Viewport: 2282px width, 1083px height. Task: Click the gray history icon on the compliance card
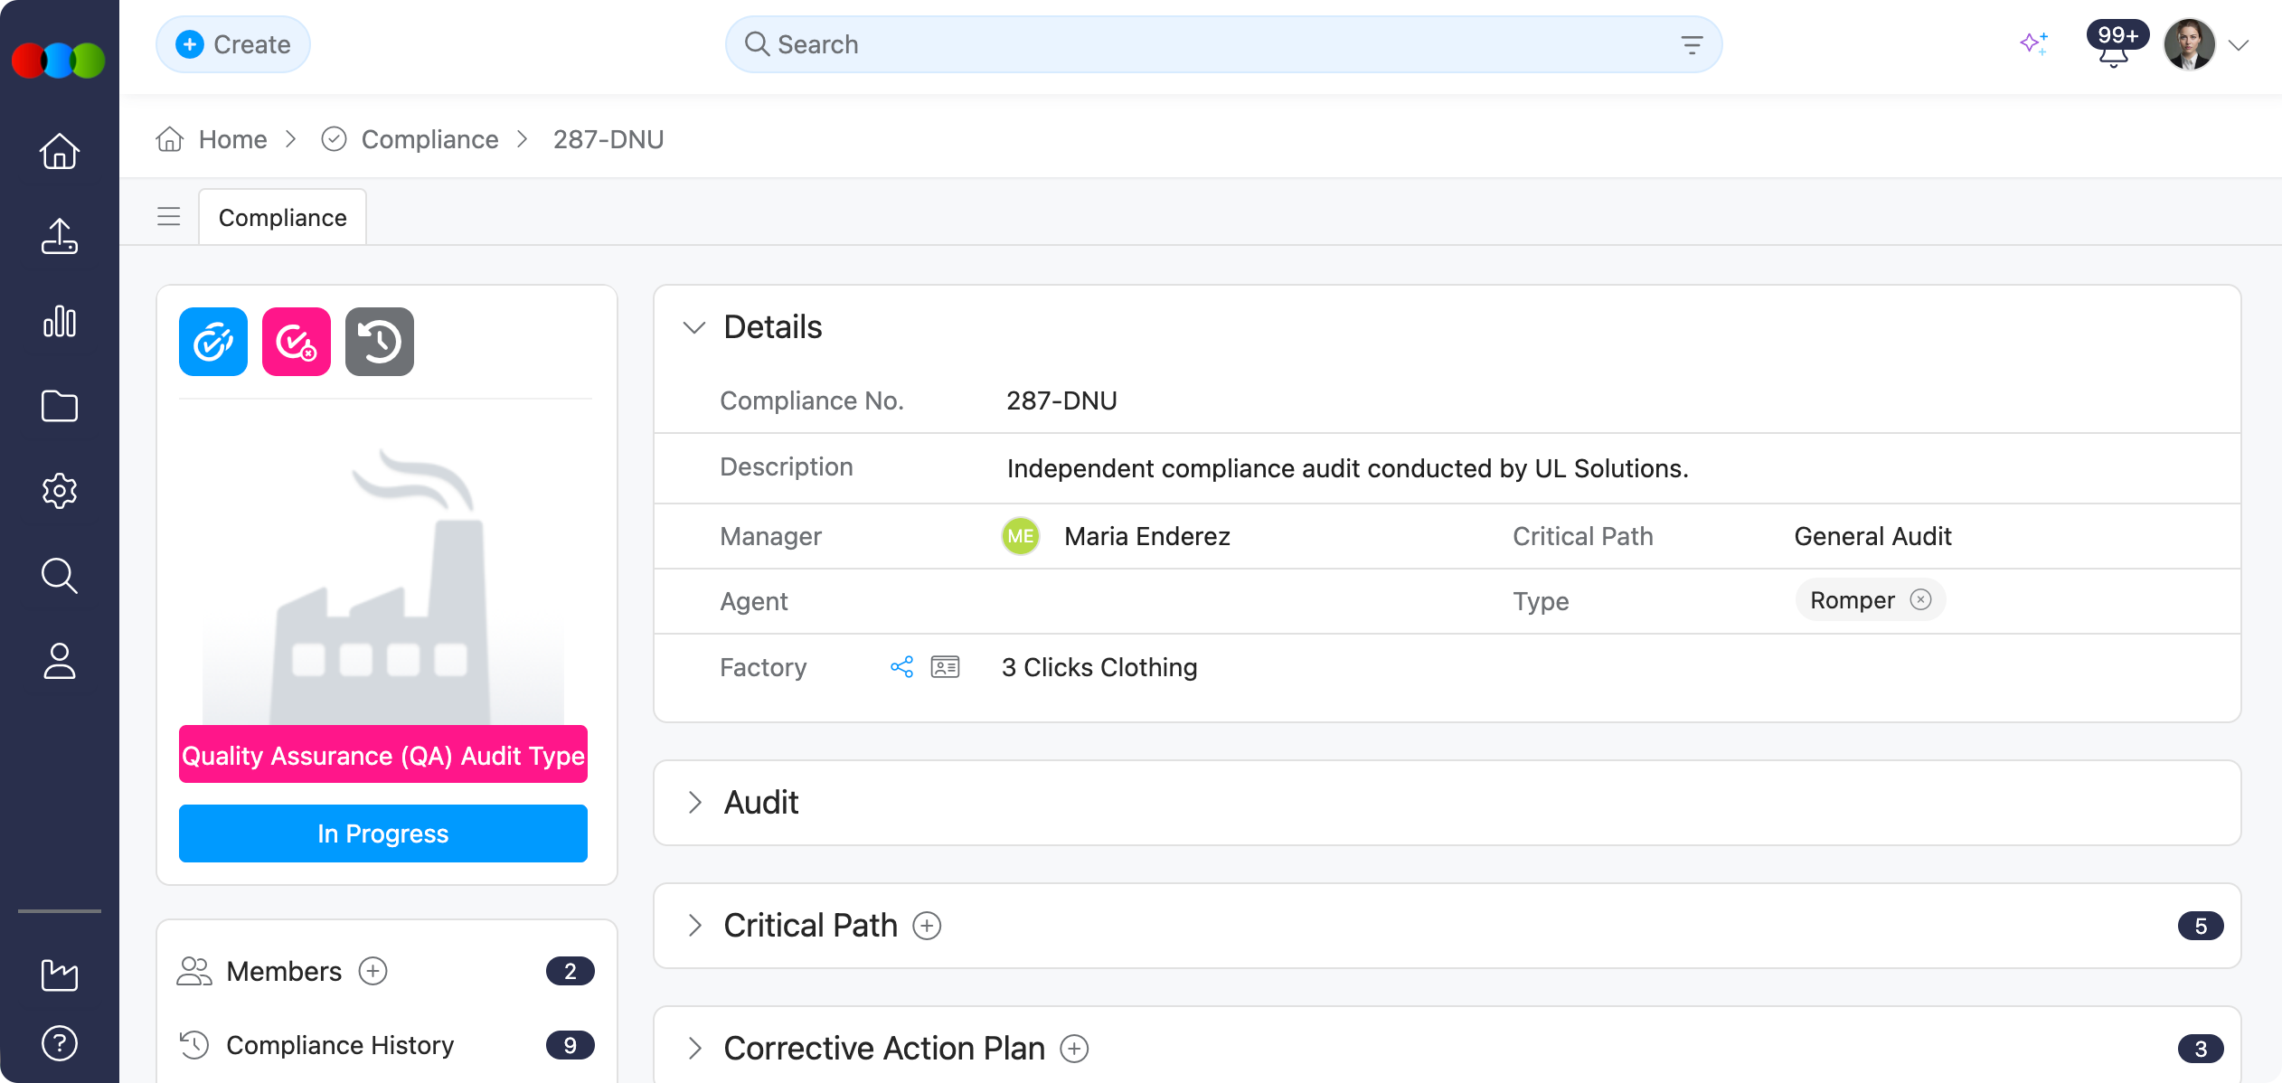[379, 341]
